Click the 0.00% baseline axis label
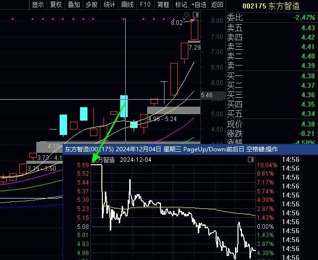This screenshot has width=318, height=260. [x=265, y=226]
